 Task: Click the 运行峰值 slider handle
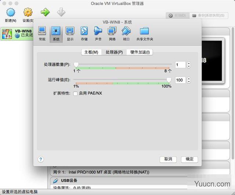(x=169, y=80)
